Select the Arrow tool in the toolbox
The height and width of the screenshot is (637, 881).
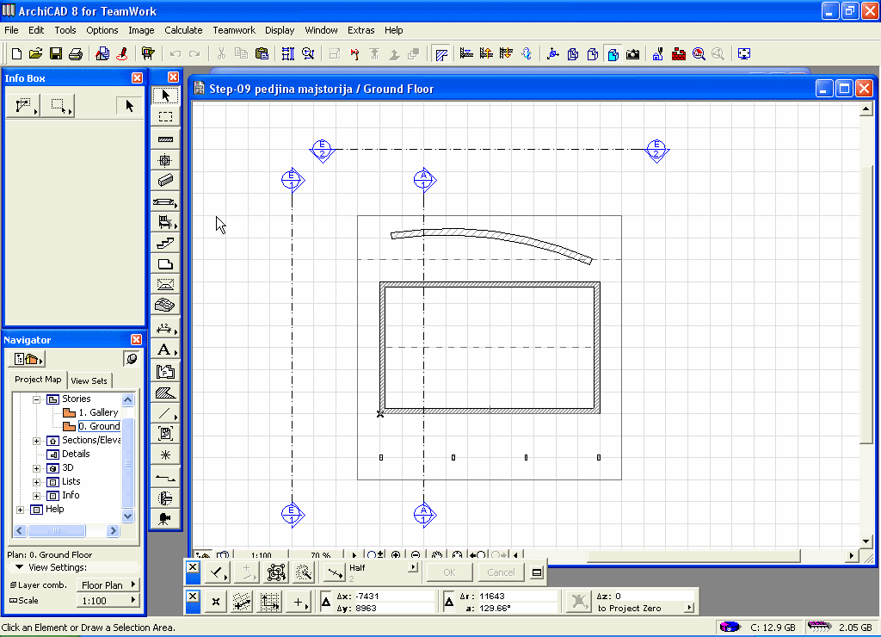165,96
